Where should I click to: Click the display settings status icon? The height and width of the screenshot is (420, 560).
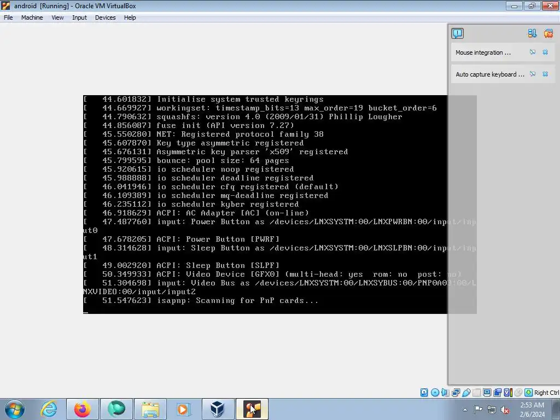[x=487, y=393]
